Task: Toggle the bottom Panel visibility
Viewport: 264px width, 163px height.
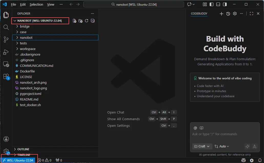Action: (x=218, y=4)
